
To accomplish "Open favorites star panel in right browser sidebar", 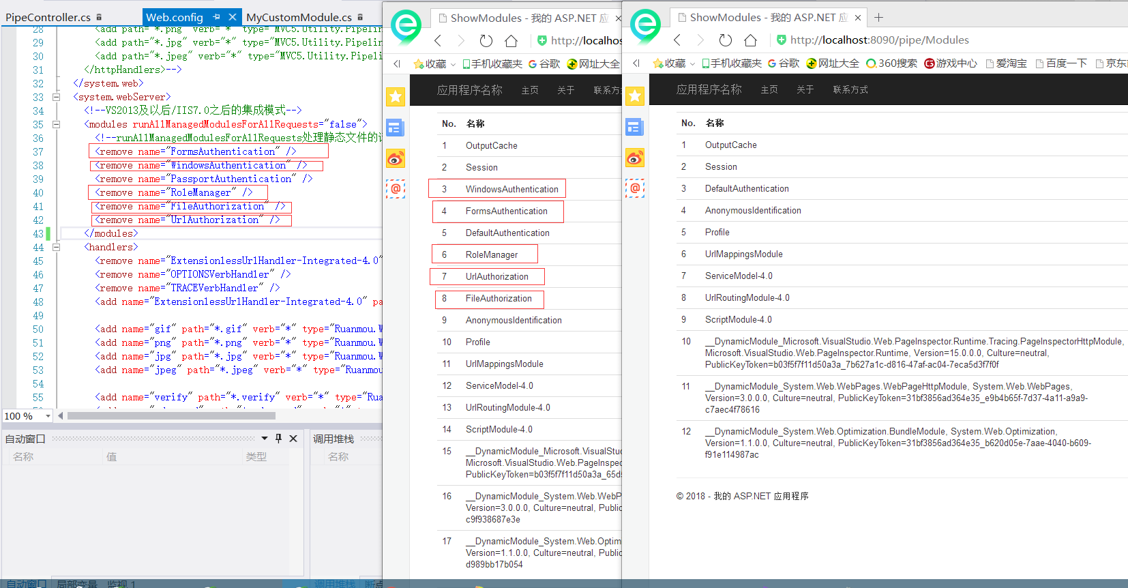I will pyautogui.click(x=635, y=96).
